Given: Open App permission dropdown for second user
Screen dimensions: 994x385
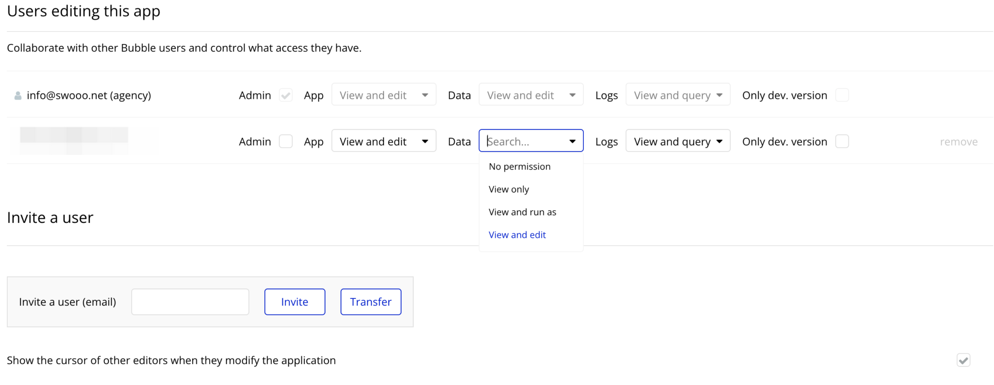Looking at the screenshot, I should (x=383, y=141).
